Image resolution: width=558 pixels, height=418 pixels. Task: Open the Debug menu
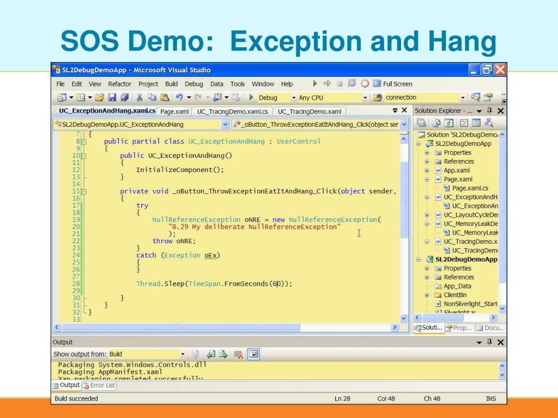click(194, 84)
